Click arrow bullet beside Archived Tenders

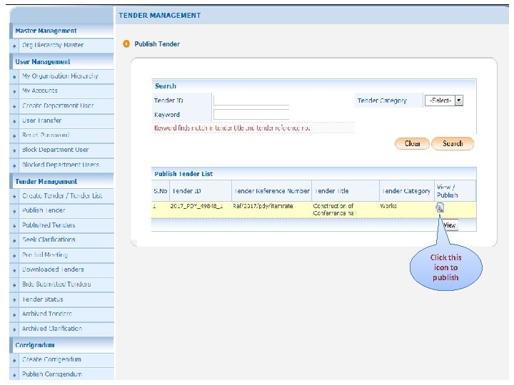coord(14,315)
